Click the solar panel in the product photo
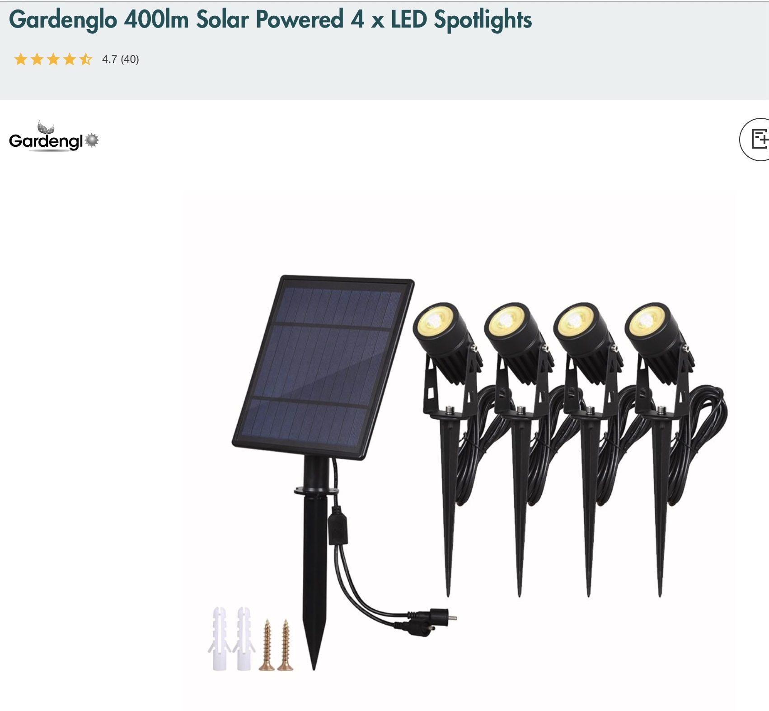This screenshot has height=711, width=769. click(323, 367)
